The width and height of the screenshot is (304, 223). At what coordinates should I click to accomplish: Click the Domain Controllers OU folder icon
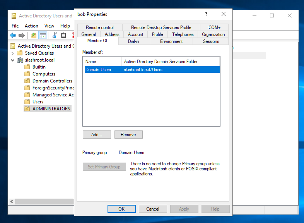pos(27,81)
